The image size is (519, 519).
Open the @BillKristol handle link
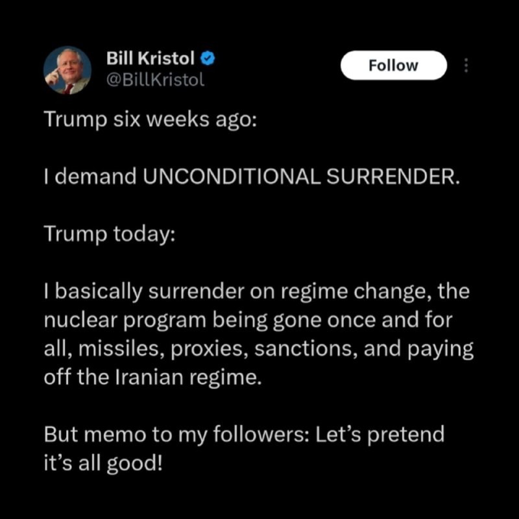coord(155,80)
